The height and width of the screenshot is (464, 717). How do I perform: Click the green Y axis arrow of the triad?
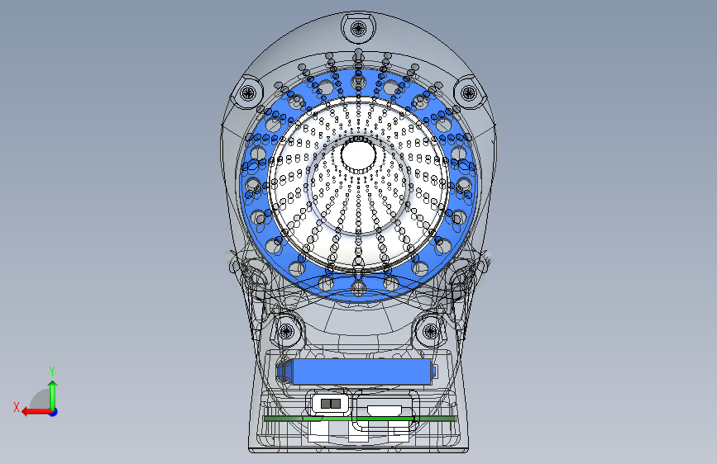coord(53,395)
